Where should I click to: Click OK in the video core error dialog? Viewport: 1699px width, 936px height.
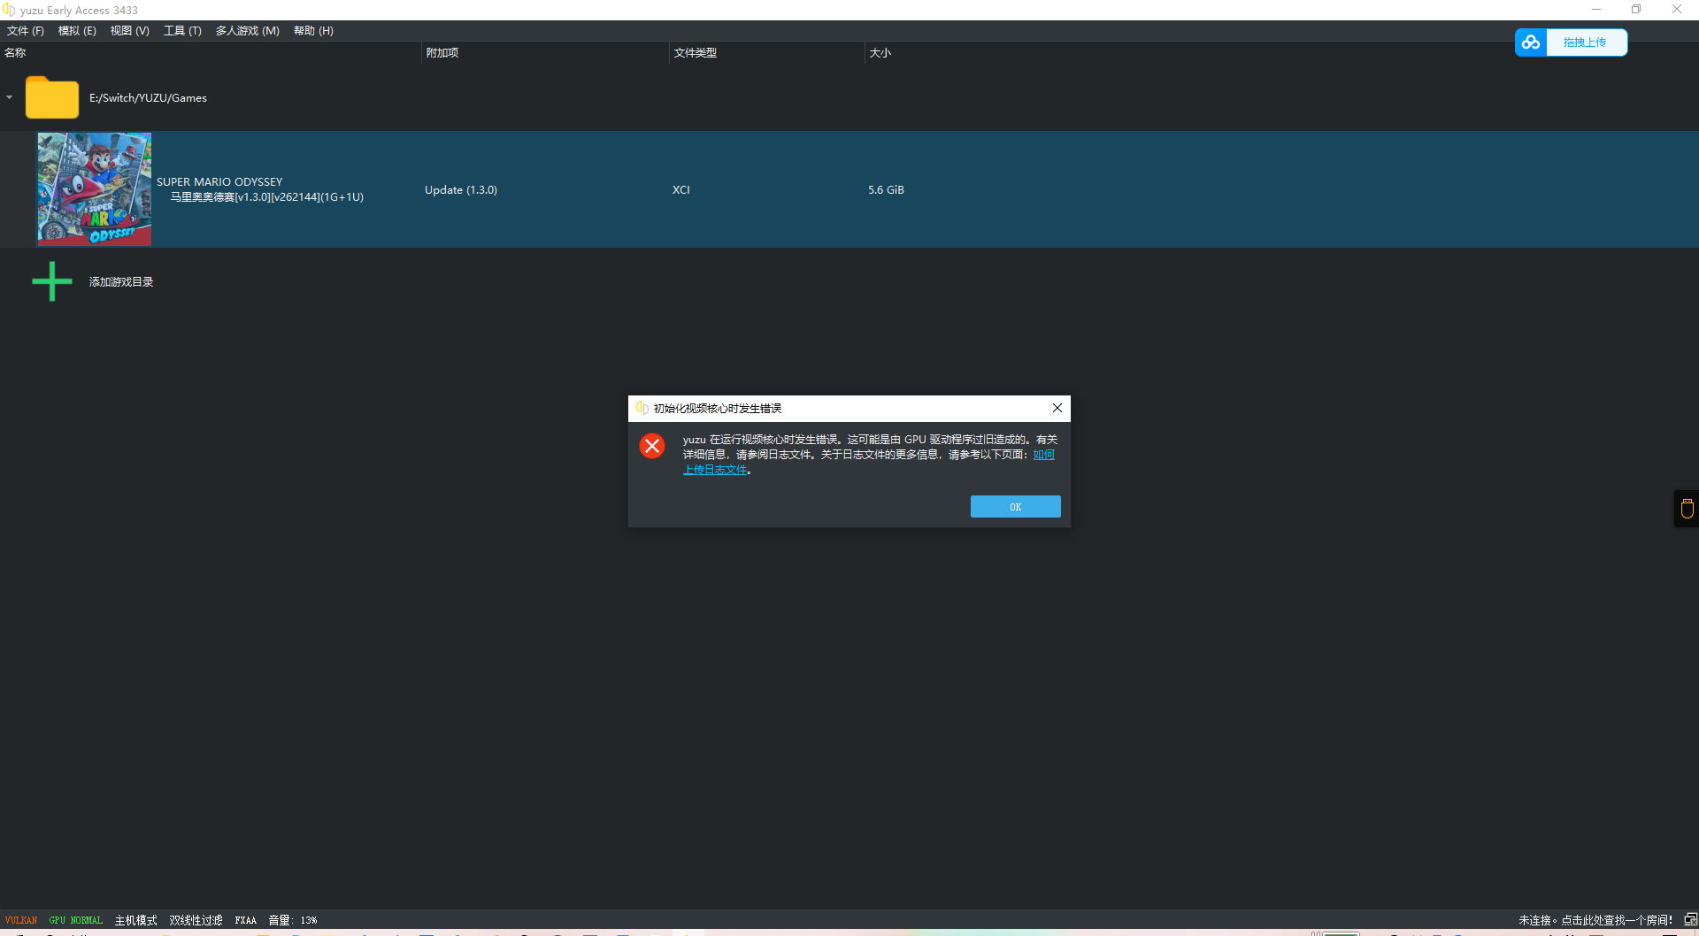tap(1015, 507)
